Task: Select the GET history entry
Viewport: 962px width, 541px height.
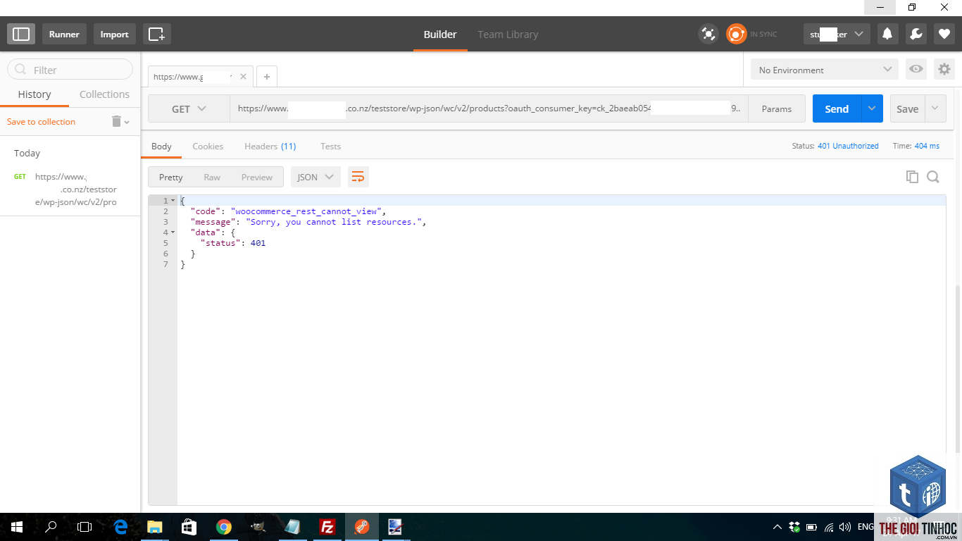Action: pyautogui.click(x=70, y=189)
